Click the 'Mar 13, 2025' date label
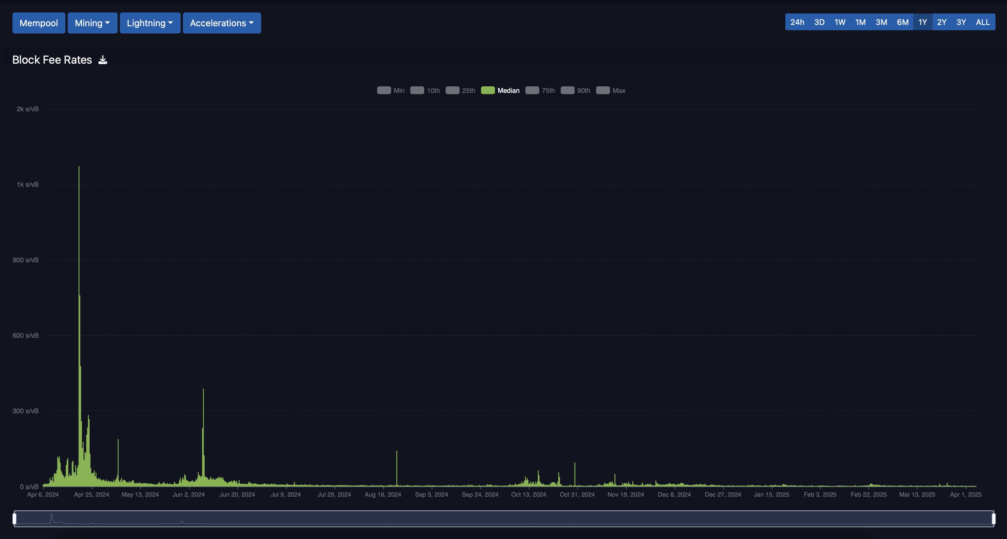 (x=917, y=494)
